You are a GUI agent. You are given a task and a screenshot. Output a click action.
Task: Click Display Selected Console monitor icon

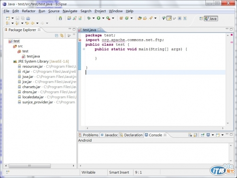point(208,135)
